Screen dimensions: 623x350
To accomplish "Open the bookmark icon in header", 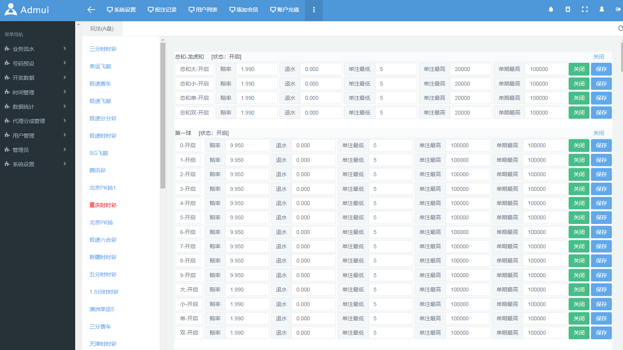I will click(568, 10).
